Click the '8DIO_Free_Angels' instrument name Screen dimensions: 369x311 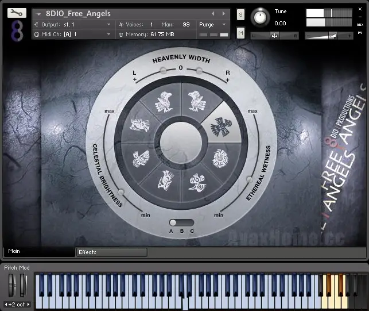pyautogui.click(x=78, y=14)
